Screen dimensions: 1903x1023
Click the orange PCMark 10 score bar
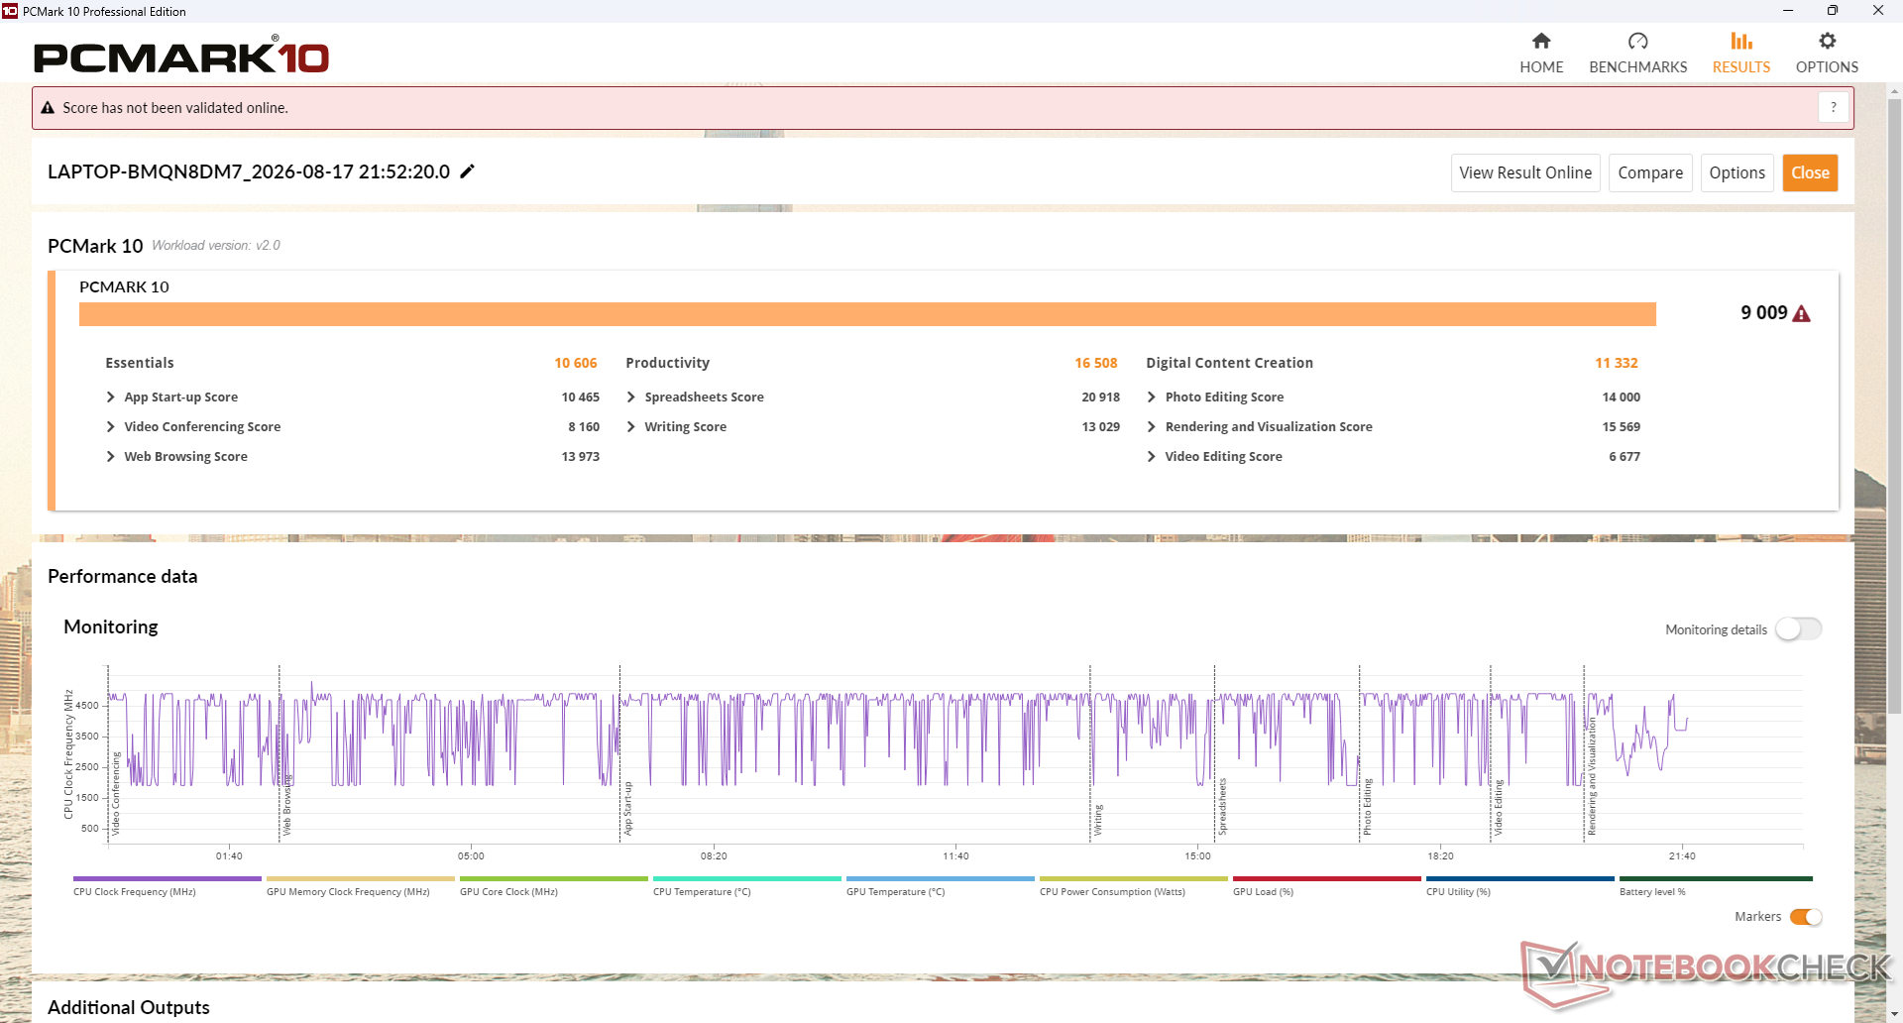coord(867,313)
